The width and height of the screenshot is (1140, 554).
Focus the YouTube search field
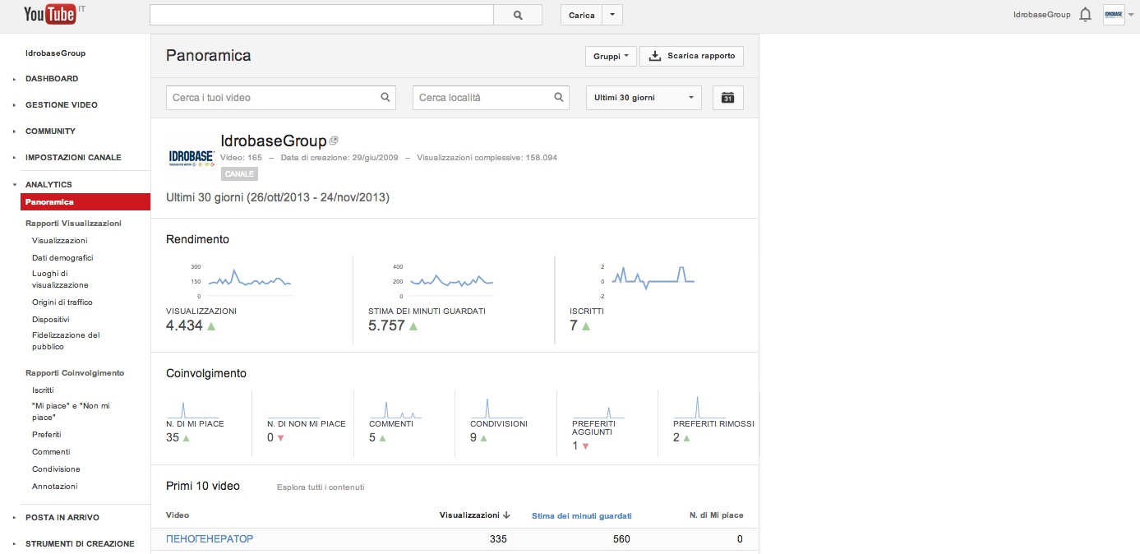tap(321, 15)
